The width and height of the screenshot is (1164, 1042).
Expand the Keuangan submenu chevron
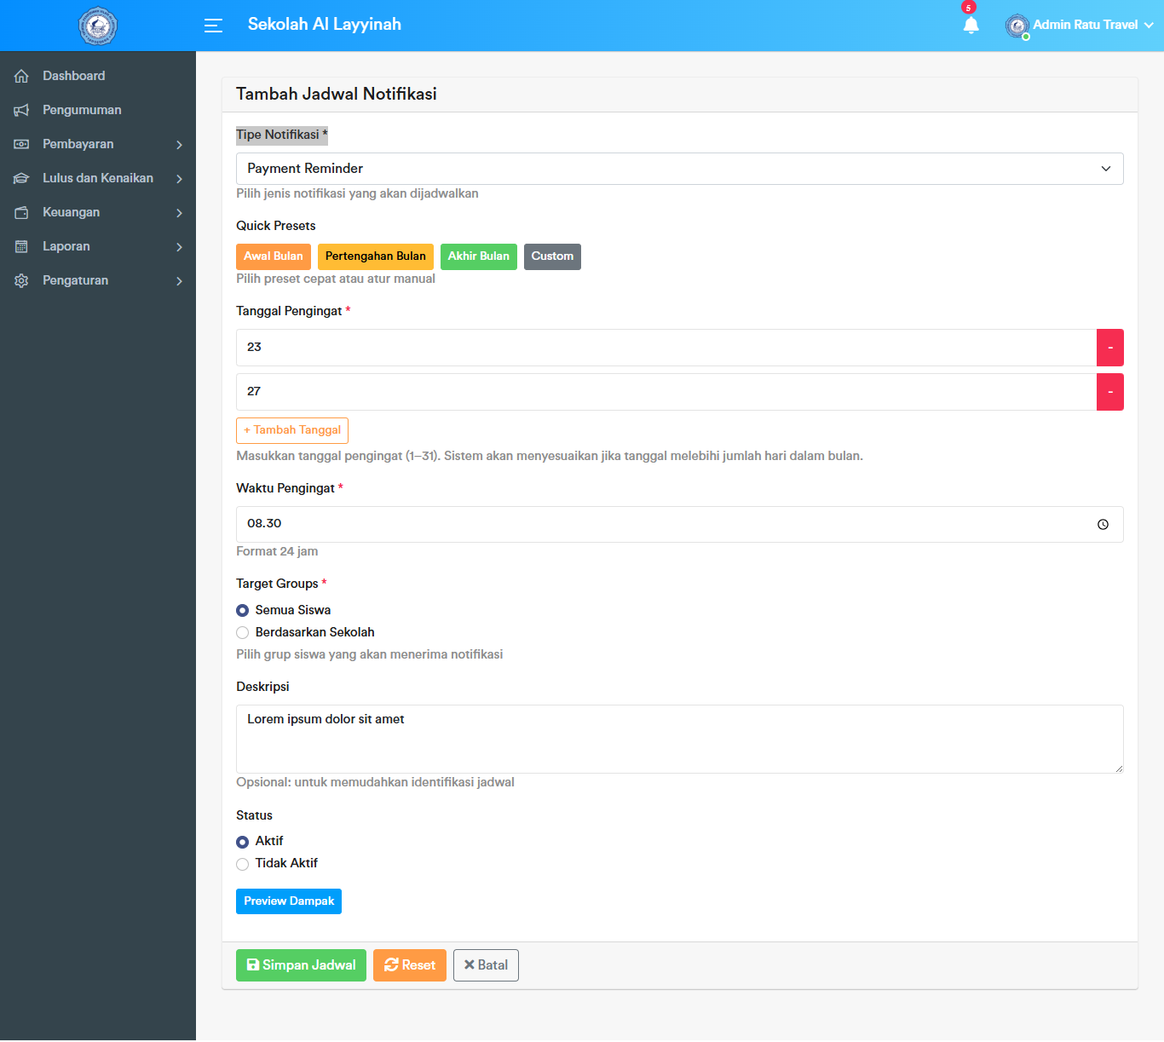(179, 212)
